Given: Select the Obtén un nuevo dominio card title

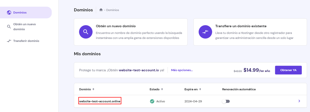Looking at the screenshot, I should pos(116,26).
